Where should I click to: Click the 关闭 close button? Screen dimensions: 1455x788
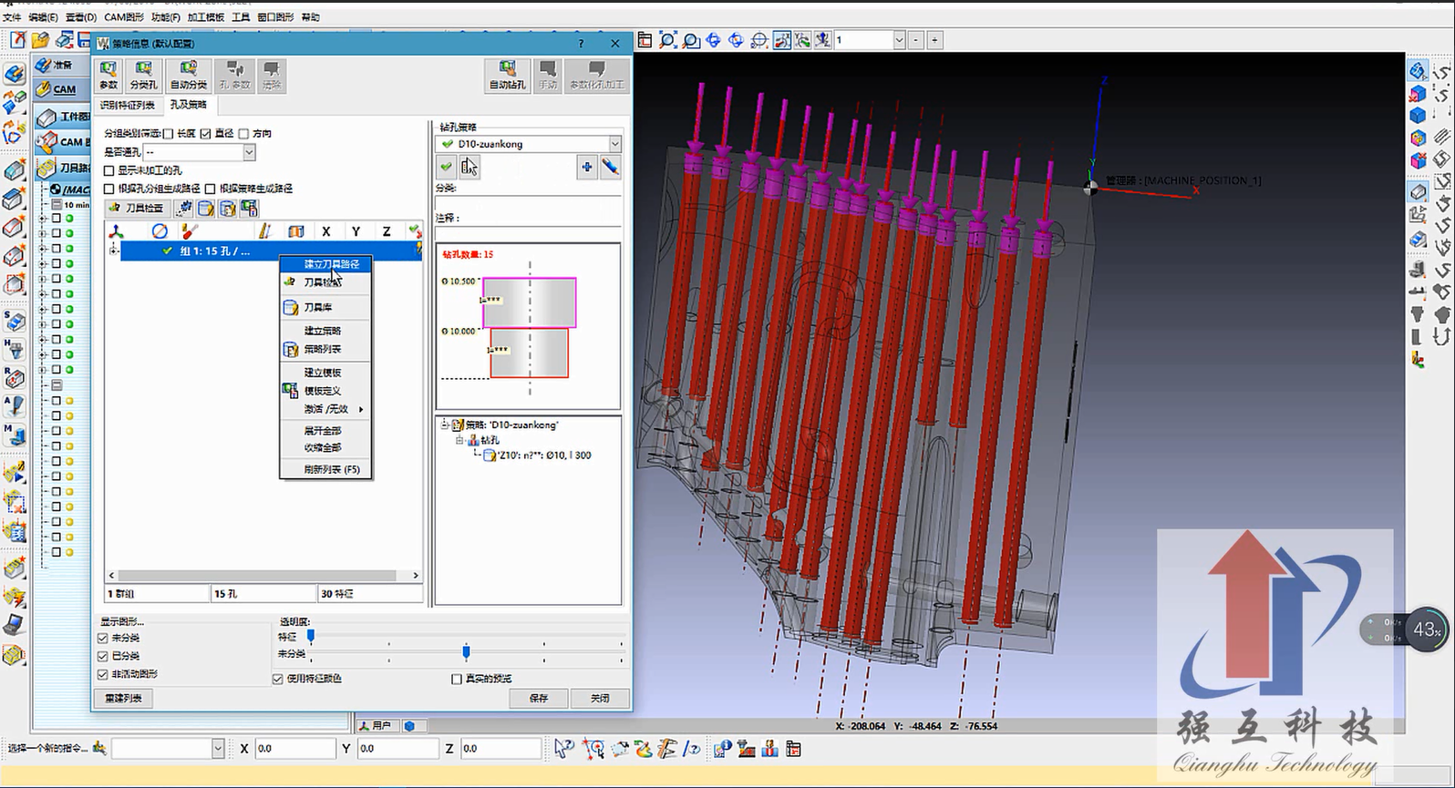coord(600,699)
